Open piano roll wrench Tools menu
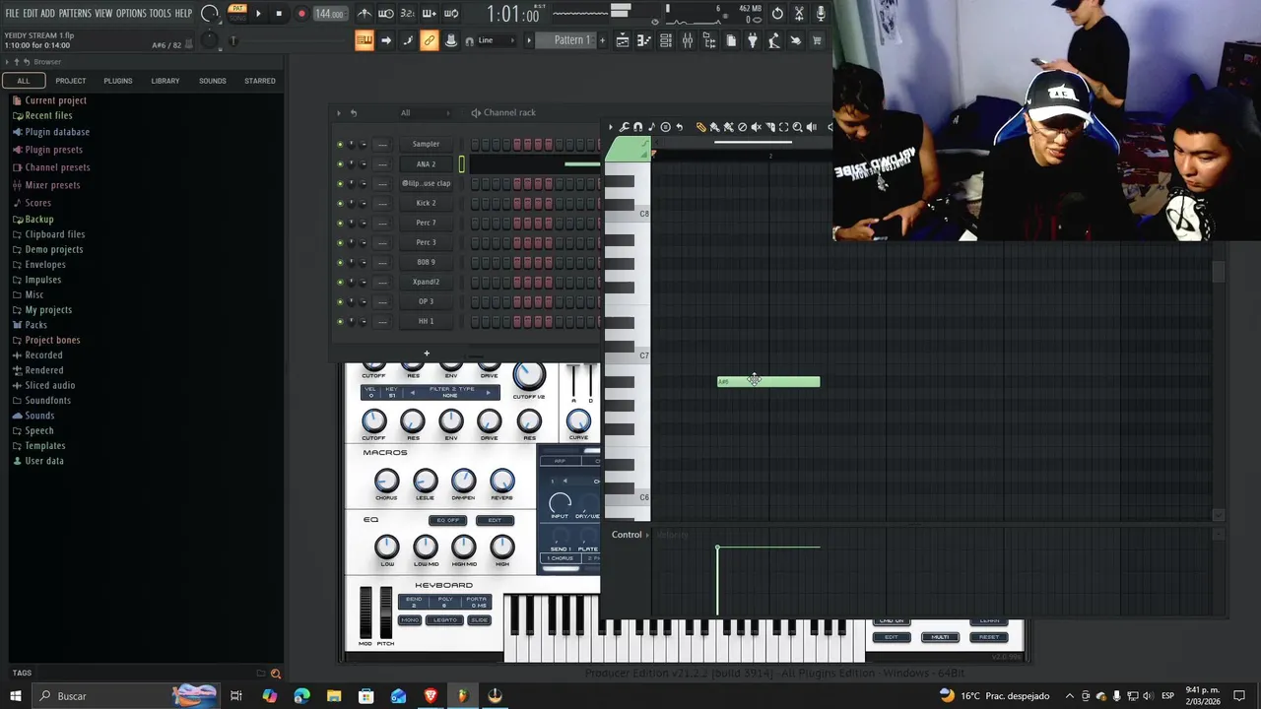 (624, 127)
